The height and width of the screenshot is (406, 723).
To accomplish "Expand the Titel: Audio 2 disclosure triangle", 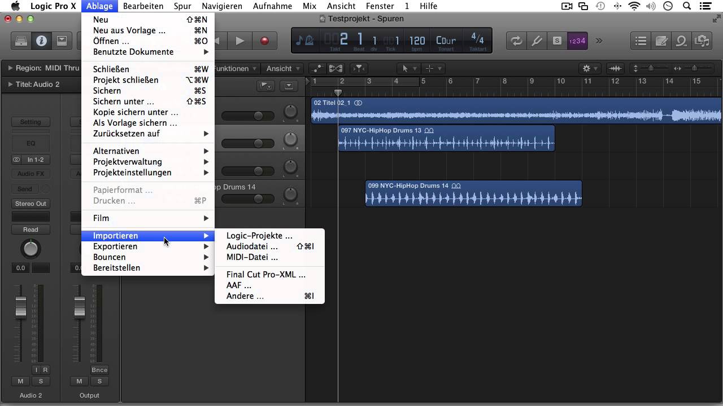I will [x=10, y=84].
